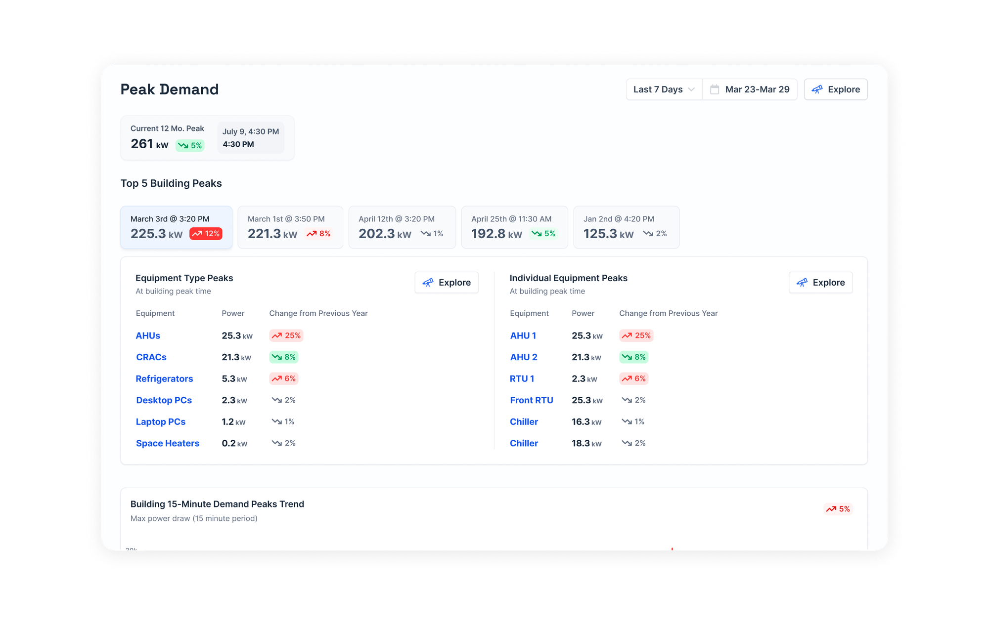Viewport: 989px width, 630px height.
Task: Click the chevron arrow next to Last 7 Days
Action: (691, 89)
